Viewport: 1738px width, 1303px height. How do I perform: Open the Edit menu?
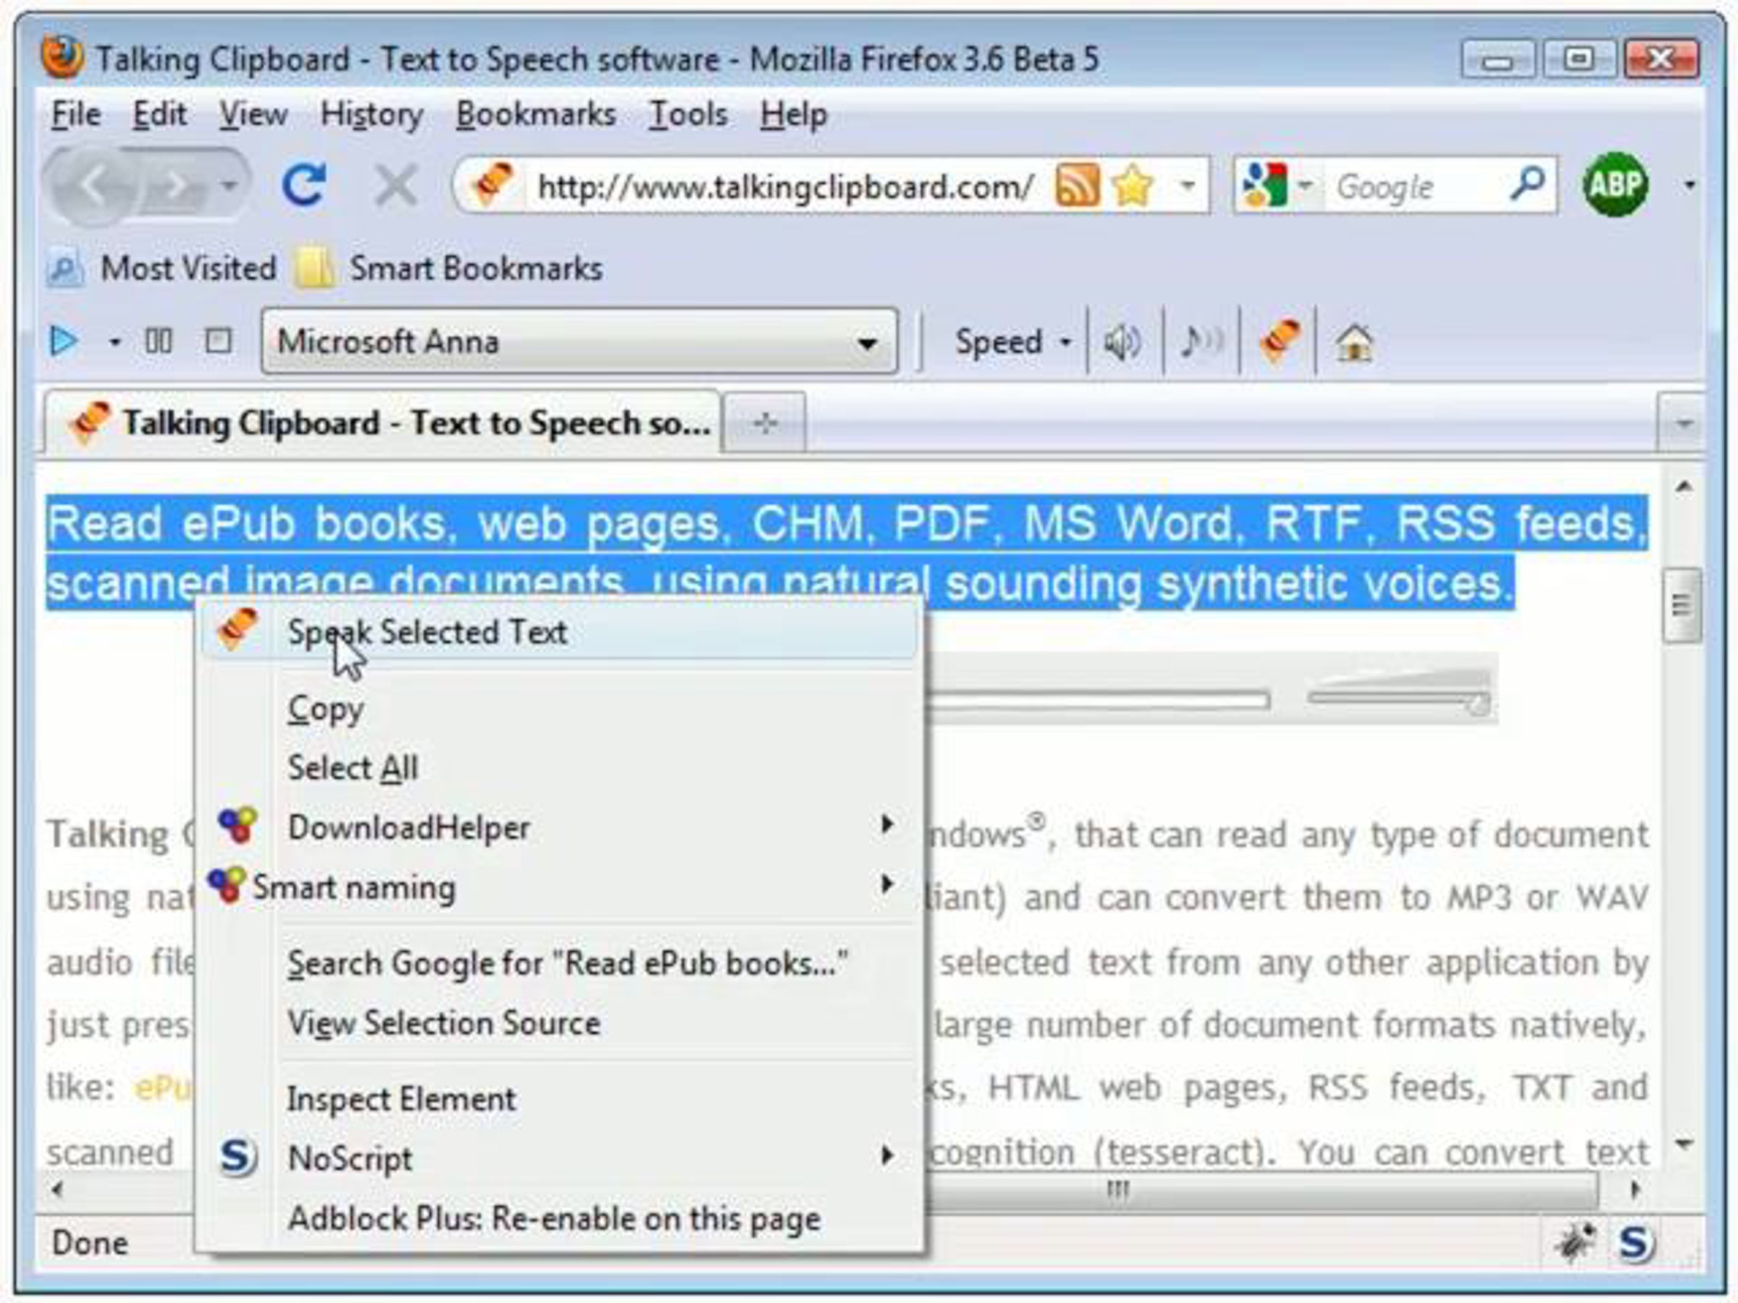(159, 114)
